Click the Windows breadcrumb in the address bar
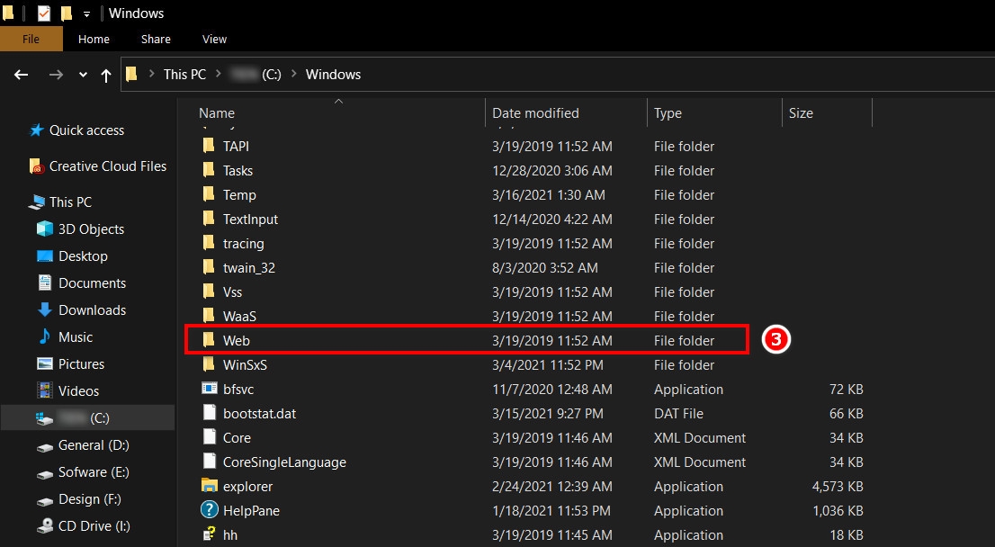 pos(333,75)
